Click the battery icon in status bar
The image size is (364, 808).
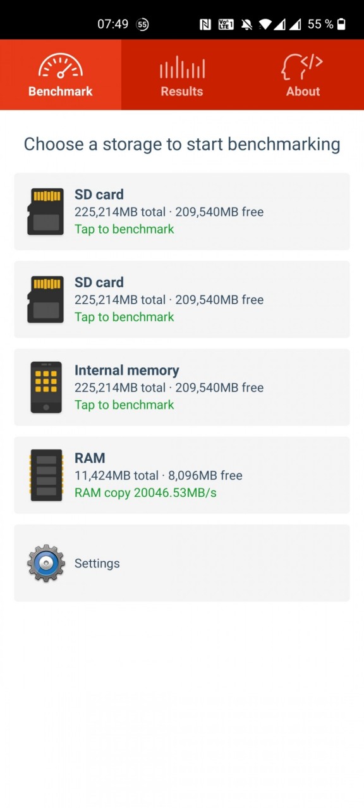click(342, 24)
